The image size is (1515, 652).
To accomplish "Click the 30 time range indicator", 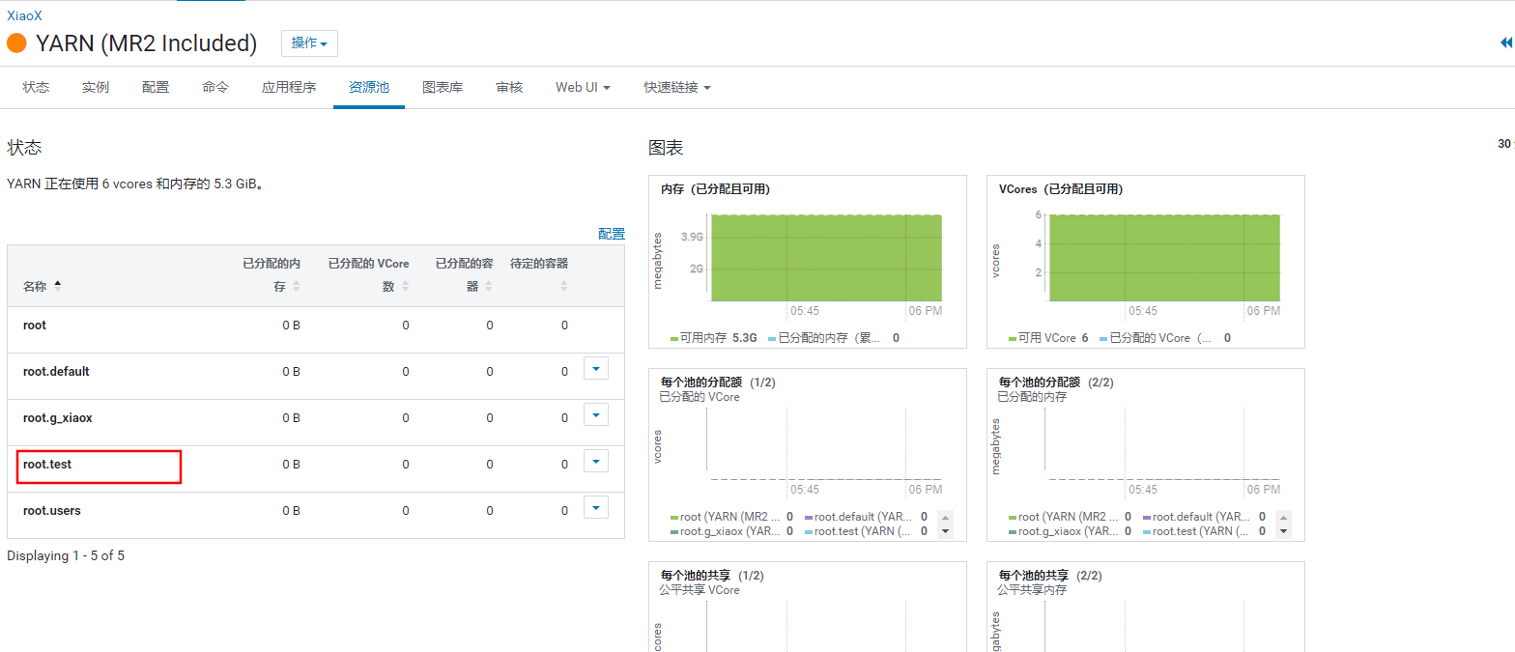I will tap(1505, 144).
